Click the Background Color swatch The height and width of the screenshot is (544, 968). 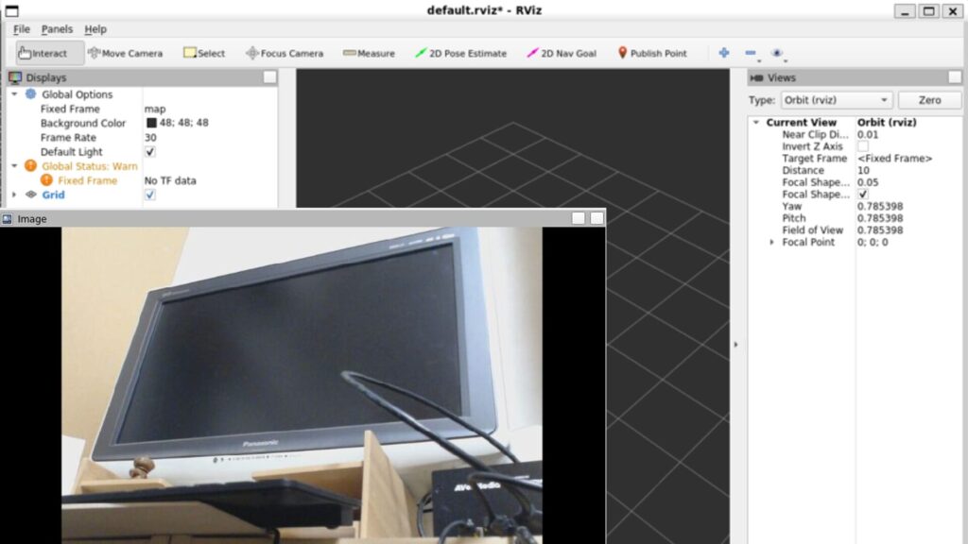151,123
